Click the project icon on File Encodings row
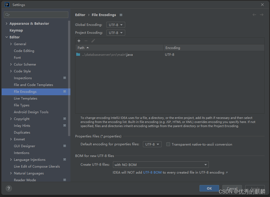 (x=65, y=92)
